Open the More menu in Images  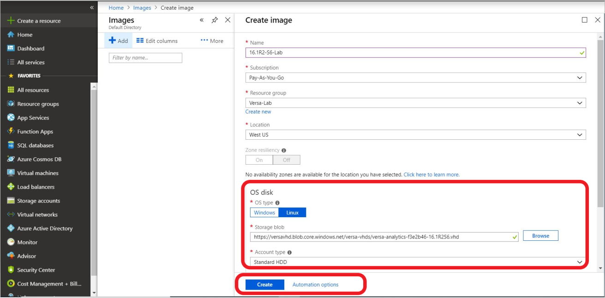tap(212, 41)
